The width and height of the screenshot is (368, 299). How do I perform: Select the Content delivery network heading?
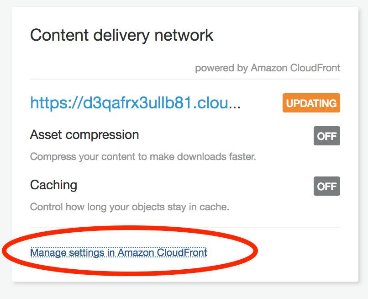coord(121,35)
